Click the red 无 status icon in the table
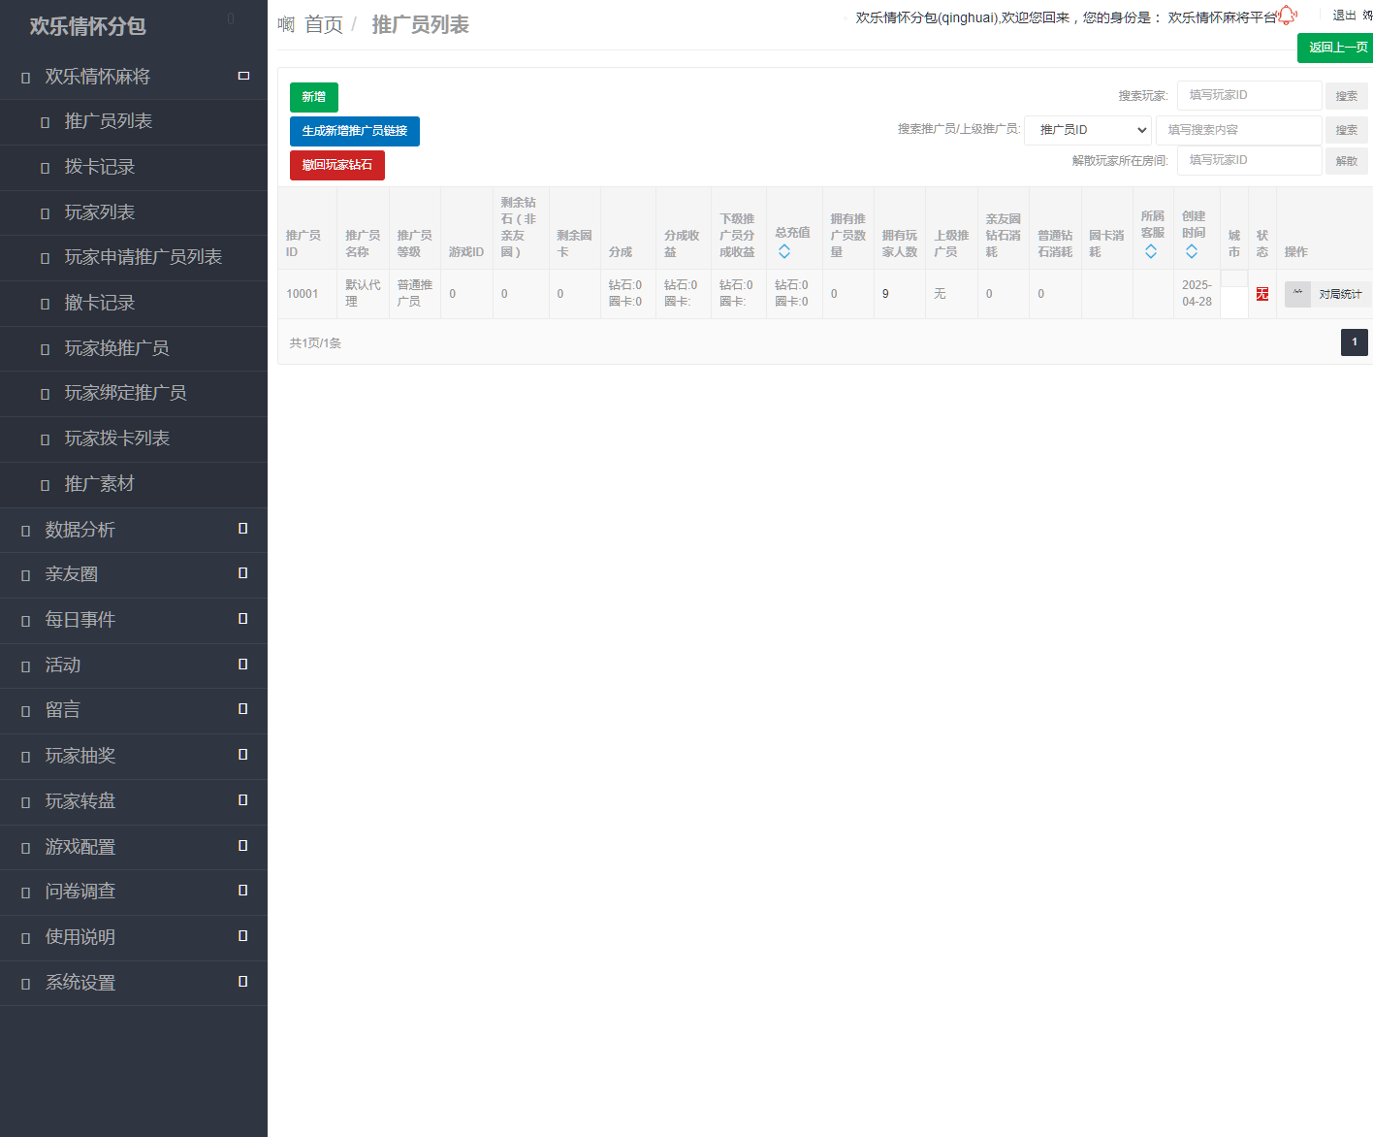The height and width of the screenshot is (1137, 1373). [x=1261, y=294]
